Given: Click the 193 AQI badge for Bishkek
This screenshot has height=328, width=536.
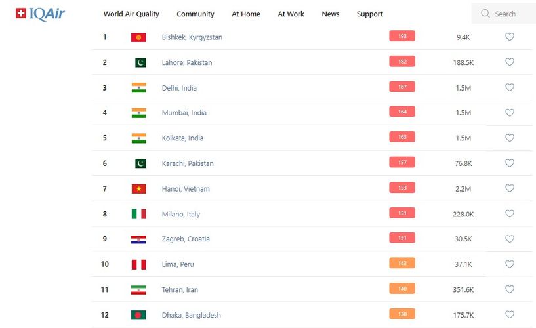Looking at the screenshot, I should pyautogui.click(x=402, y=36).
